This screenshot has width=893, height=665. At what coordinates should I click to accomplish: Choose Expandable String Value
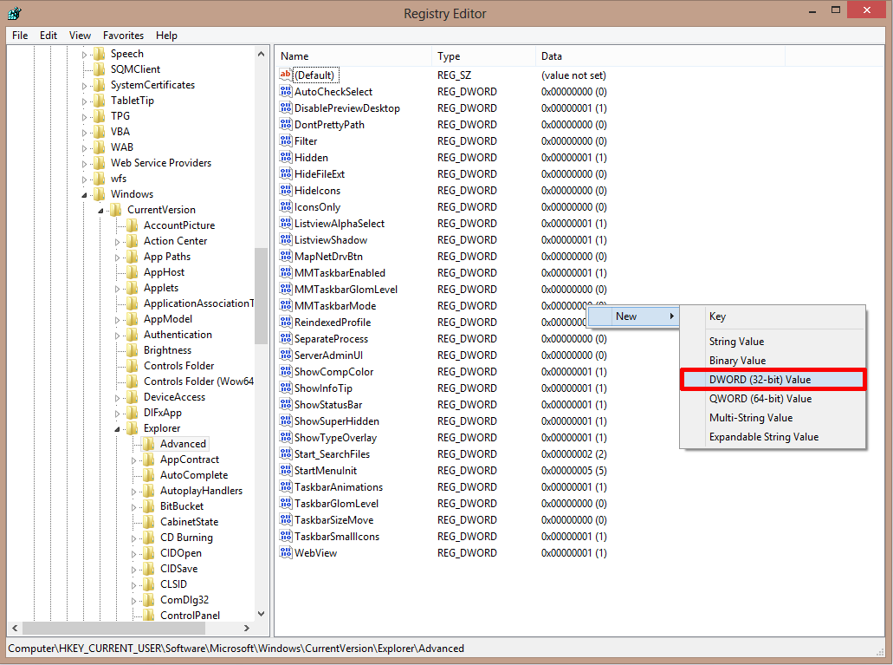[x=773, y=437]
